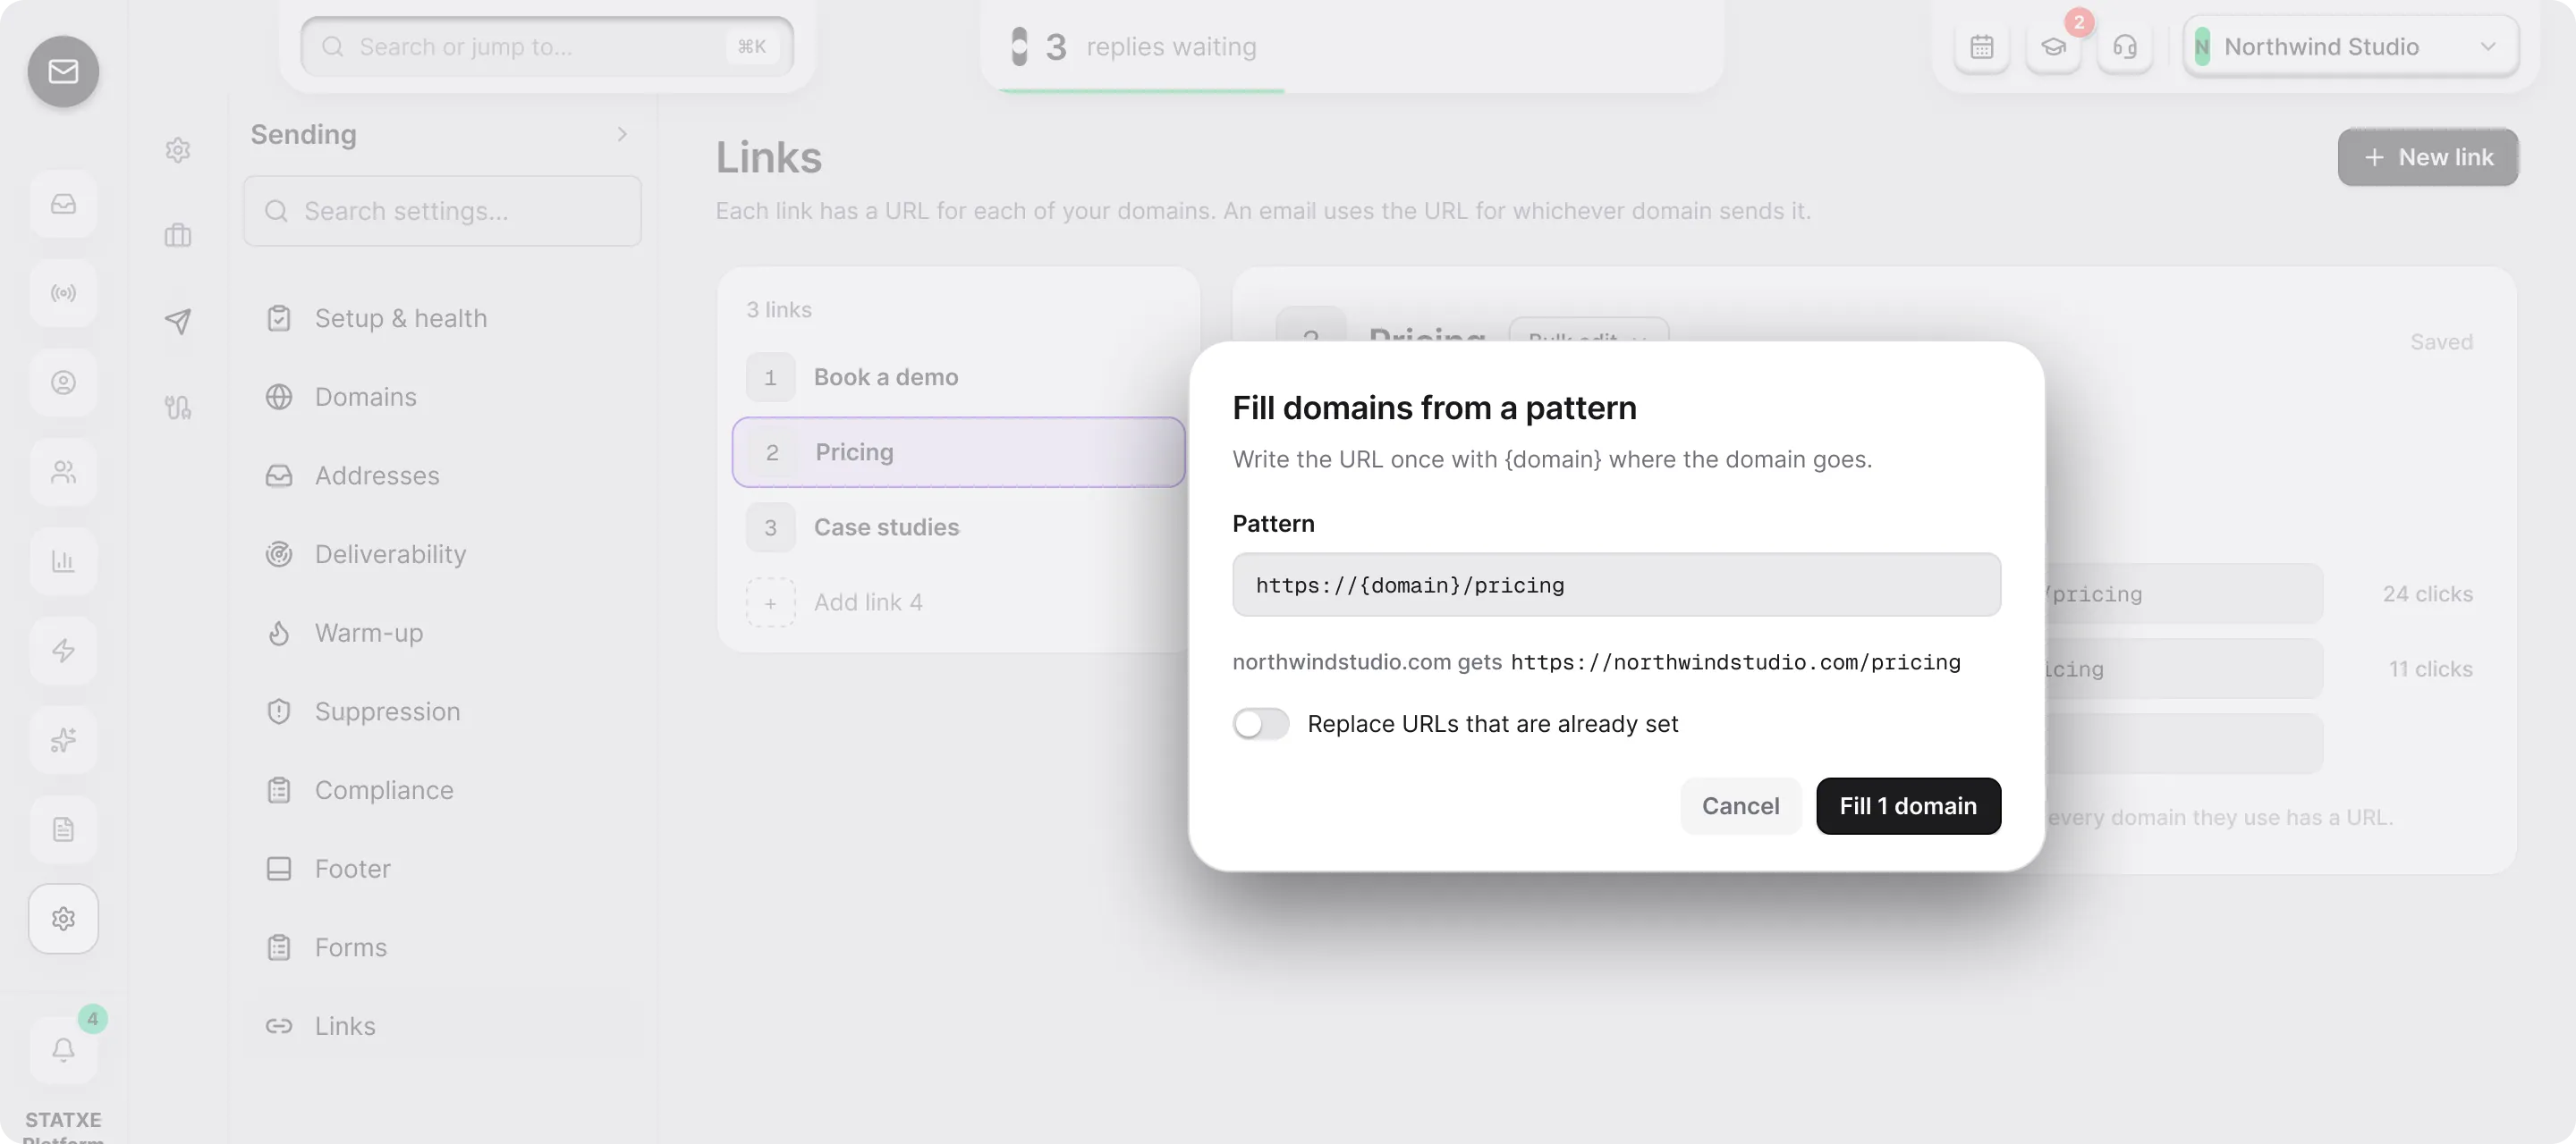Open the lightning bolt automation icon

63,651
